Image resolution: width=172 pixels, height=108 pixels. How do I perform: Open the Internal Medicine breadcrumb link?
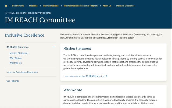(x=51, y=6)
